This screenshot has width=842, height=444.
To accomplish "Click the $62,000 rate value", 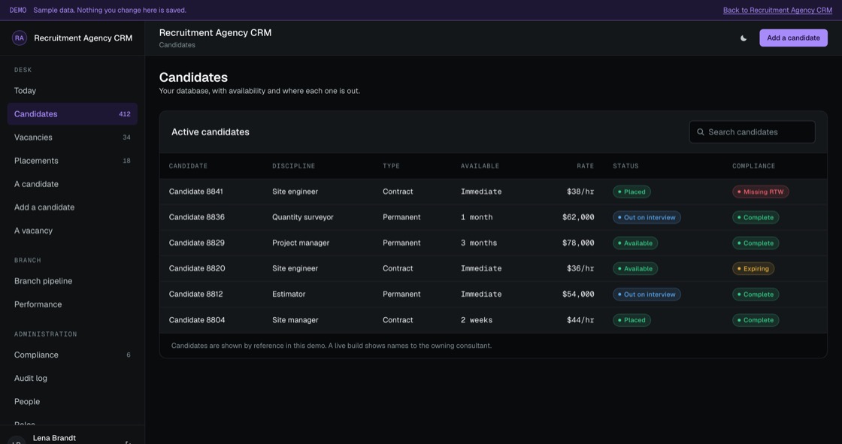I will click(578, 217).
